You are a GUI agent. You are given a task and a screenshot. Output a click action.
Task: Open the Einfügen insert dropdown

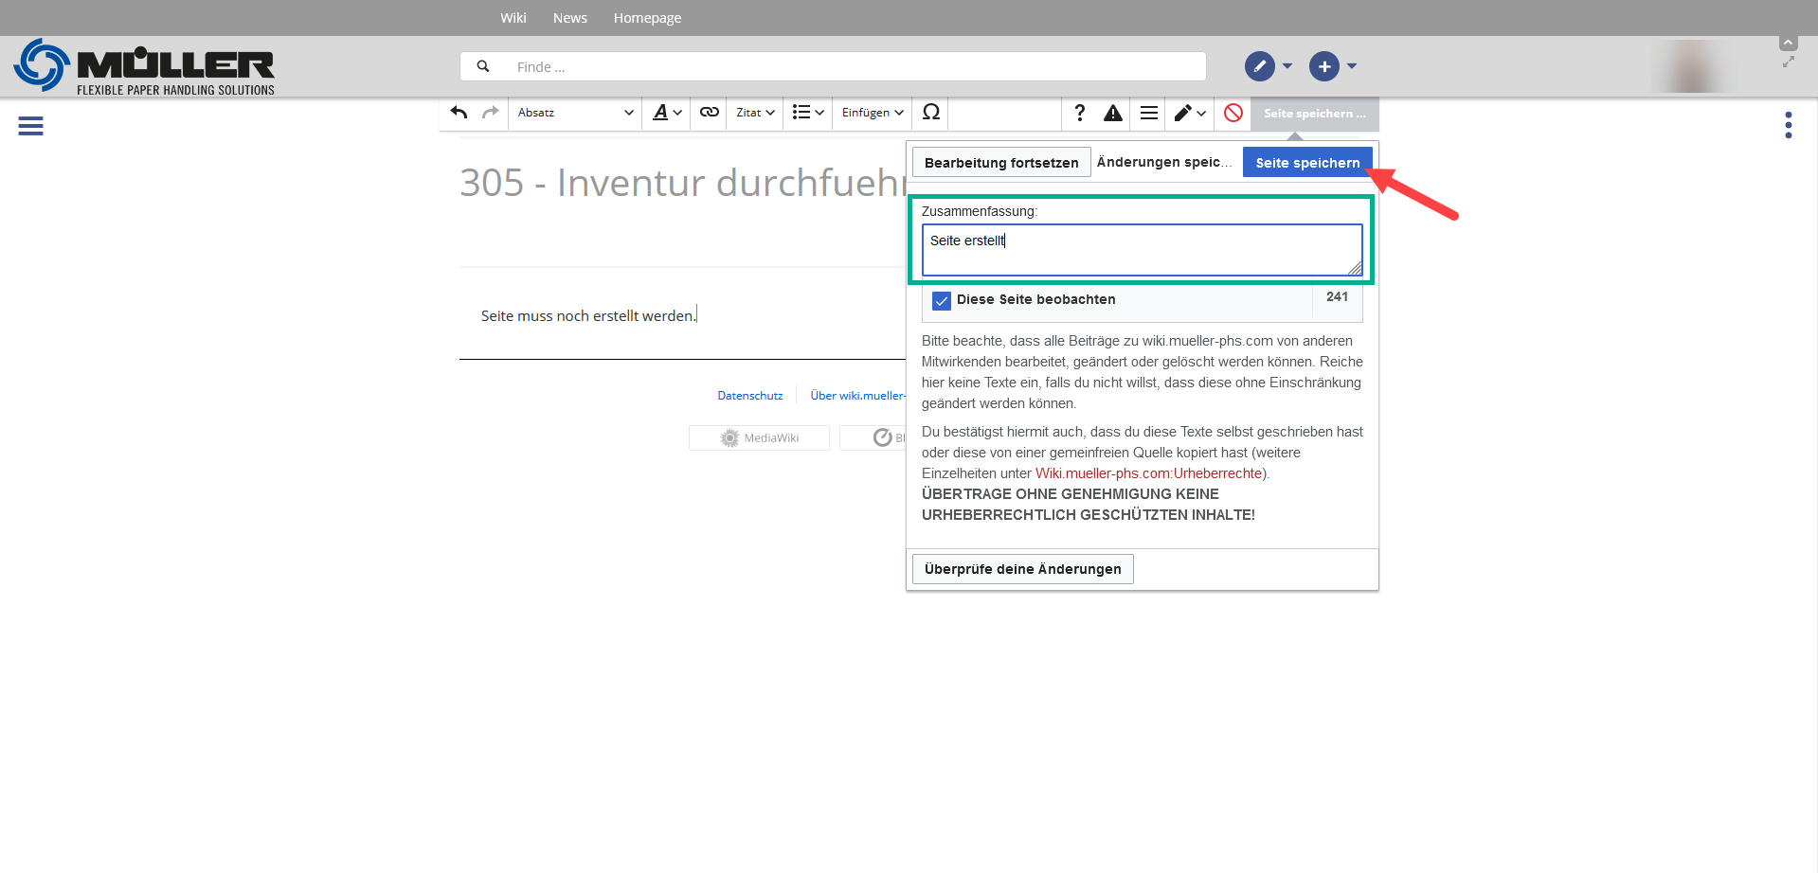click(x=872, y=113)
